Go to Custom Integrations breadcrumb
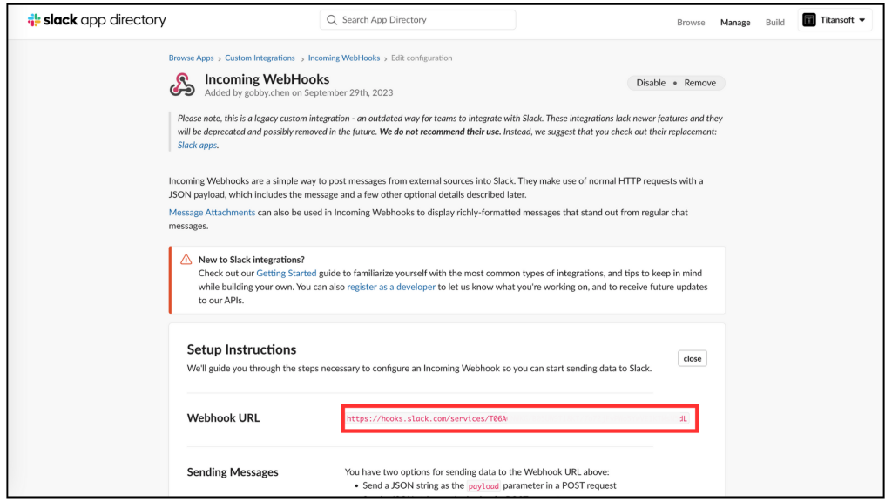 (260, 58)
